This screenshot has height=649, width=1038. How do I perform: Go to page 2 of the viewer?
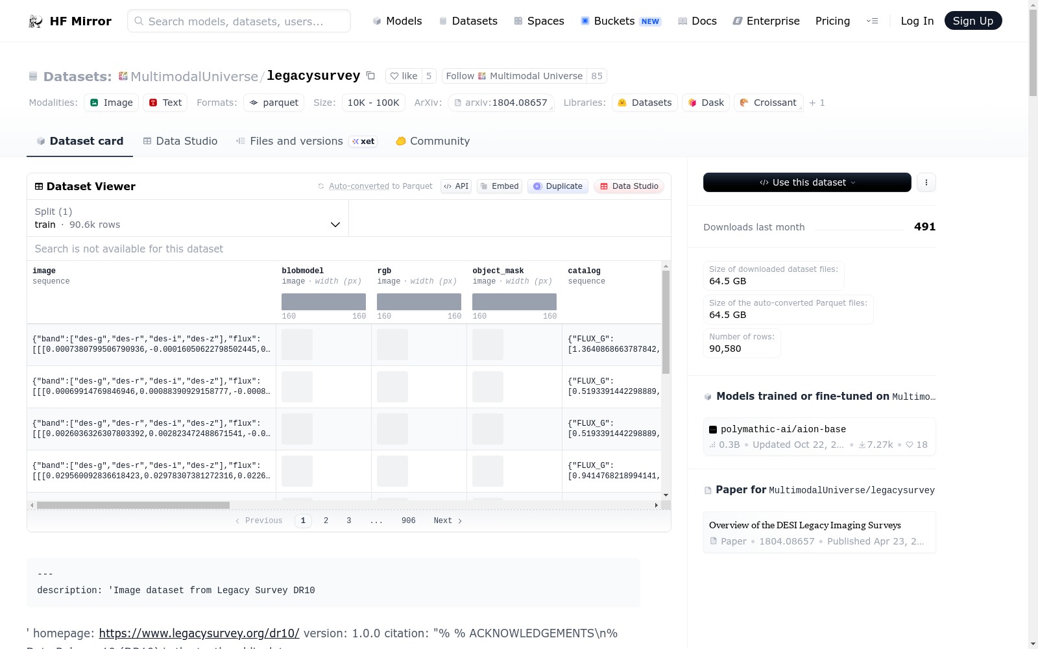pyautogui.click(x=326, y=520)
